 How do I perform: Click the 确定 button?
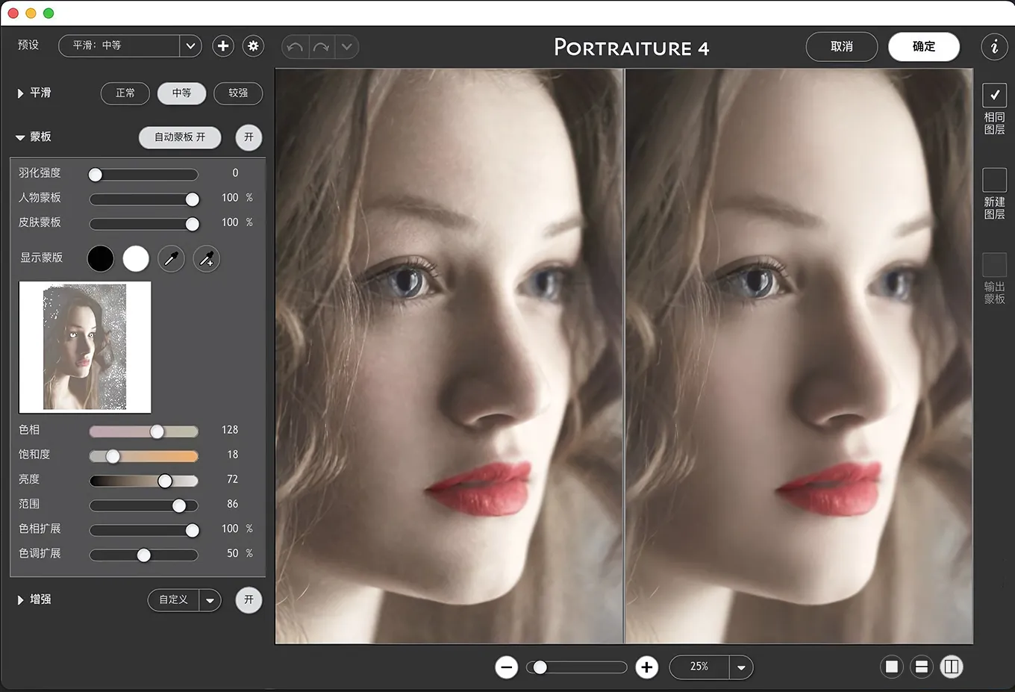tap(923, 47)
